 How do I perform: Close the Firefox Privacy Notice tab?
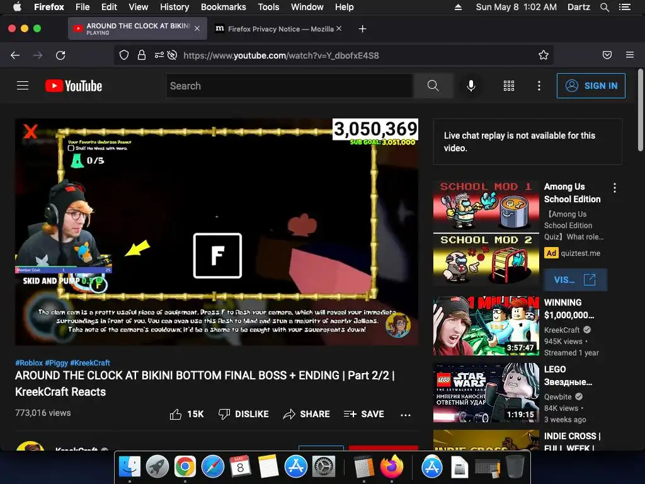(338, 28)
